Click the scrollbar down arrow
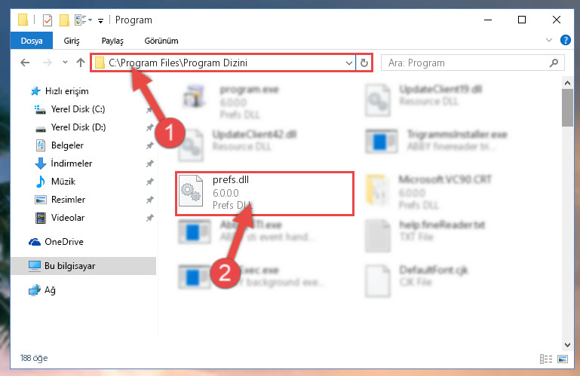 [x=567, y=344]
